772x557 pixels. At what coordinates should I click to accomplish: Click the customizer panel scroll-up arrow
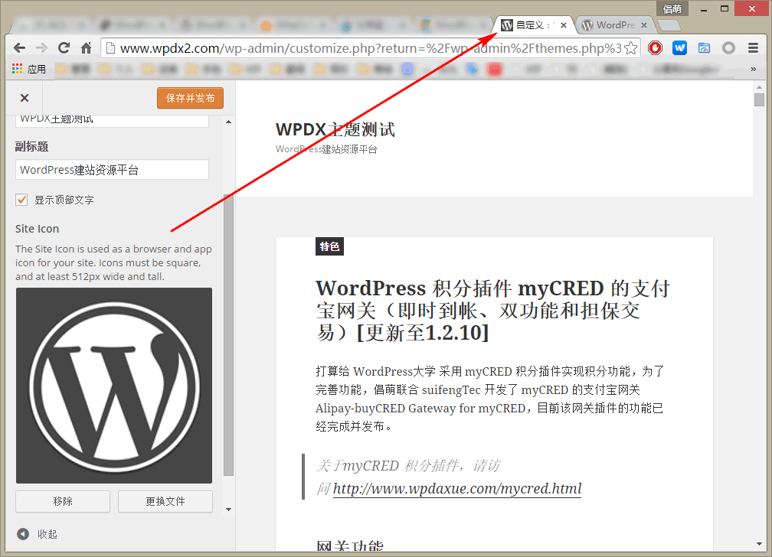(x=228, y=122)
